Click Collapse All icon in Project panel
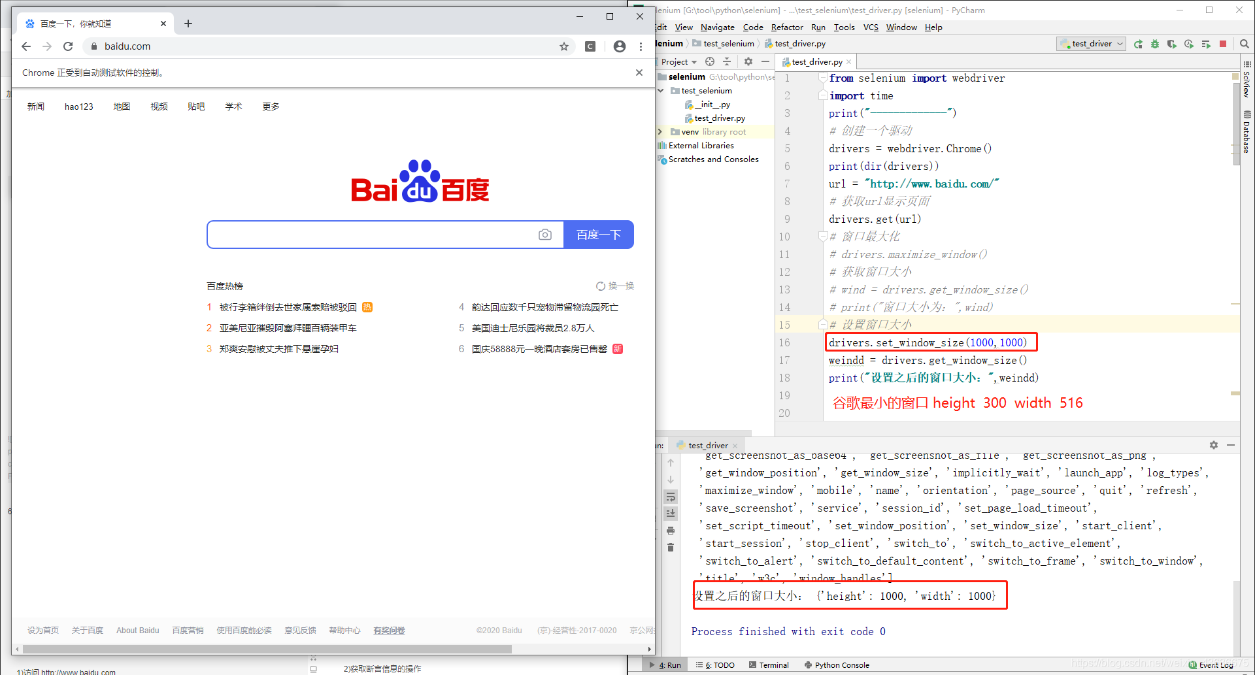The height and width of the screenshot is (675, 1255). [x=726, y=61]
